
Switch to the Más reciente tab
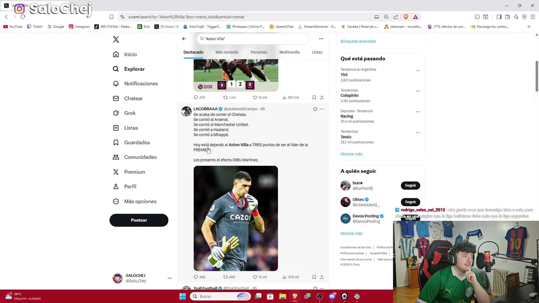(227, 52)
